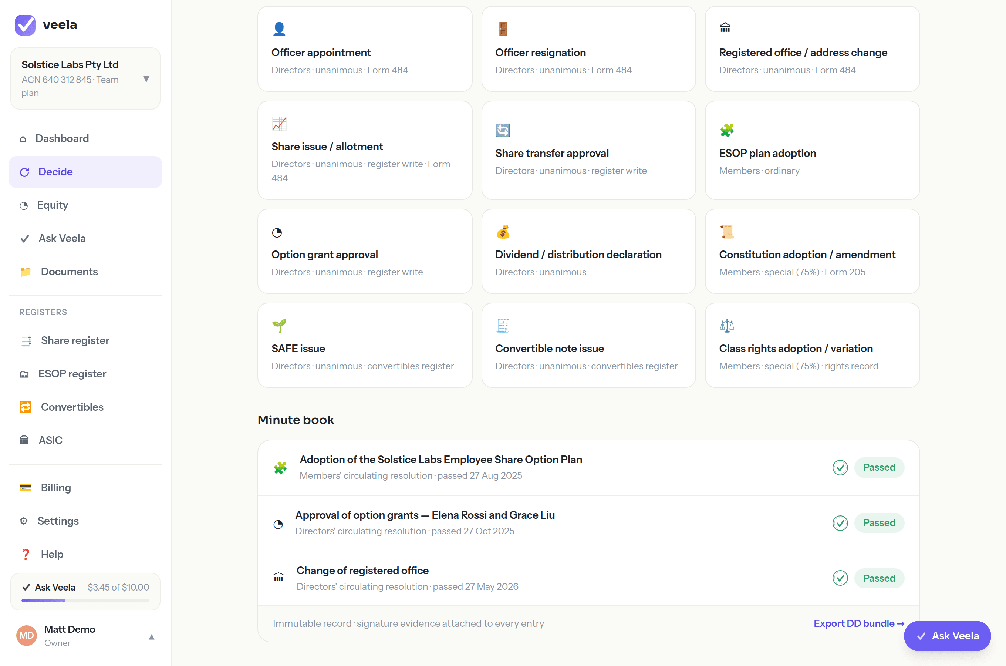Click the Share register sheet icon
The width and height of the screenshot is (1006, 666).
(26, 341)
